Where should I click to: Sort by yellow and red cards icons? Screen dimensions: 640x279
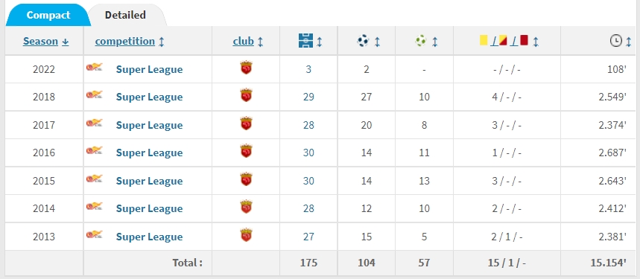click(x=504, y=40)
